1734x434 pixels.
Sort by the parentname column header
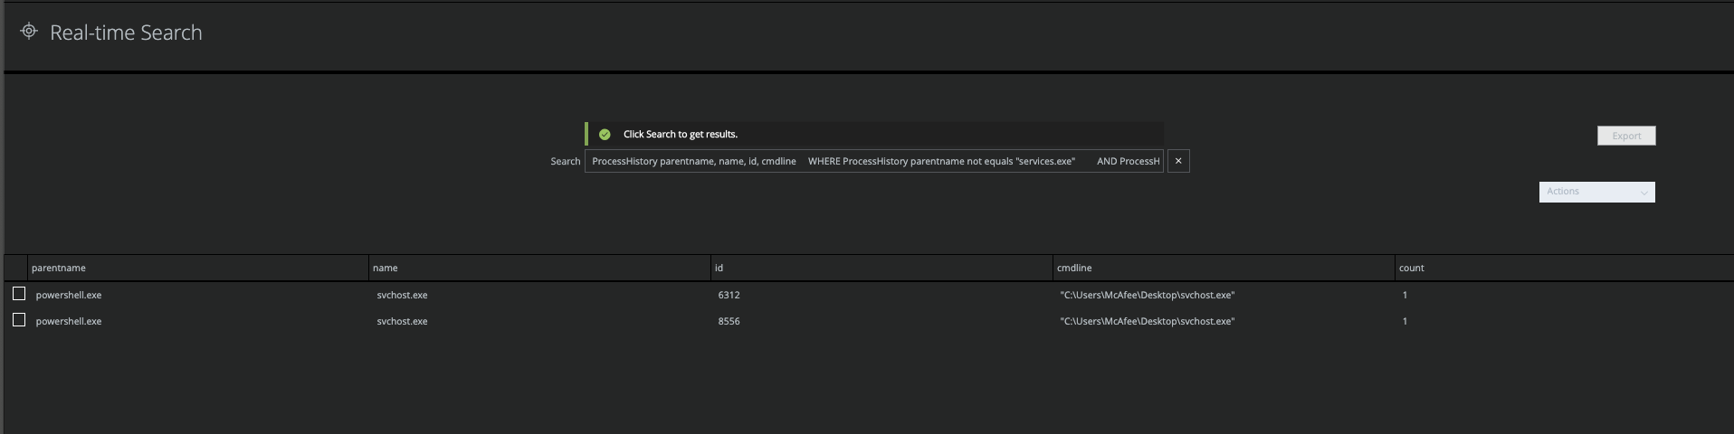tap(59, 268)
